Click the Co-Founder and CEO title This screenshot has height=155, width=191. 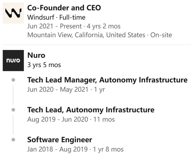(x=64, y=8)
